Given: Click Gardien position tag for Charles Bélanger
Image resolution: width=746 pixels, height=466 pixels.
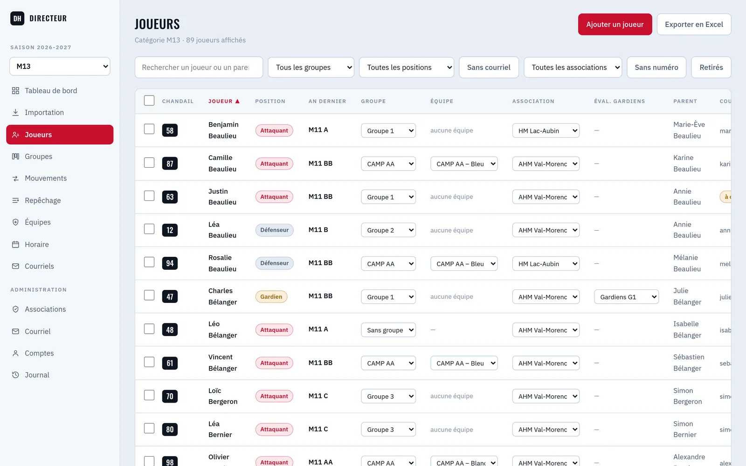Looking at the screenshot, I should [x=271, y=297].
